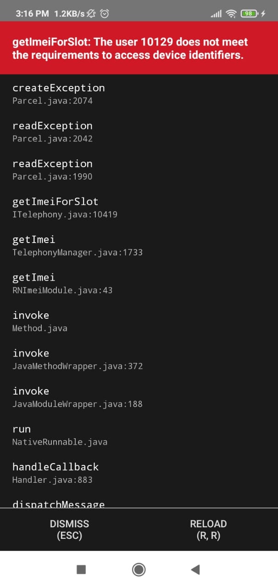Open getImei frame in TelephonyManager.java
Image resolution: width=278 pixels, height=588 pixels.
[x=139, y=245]
